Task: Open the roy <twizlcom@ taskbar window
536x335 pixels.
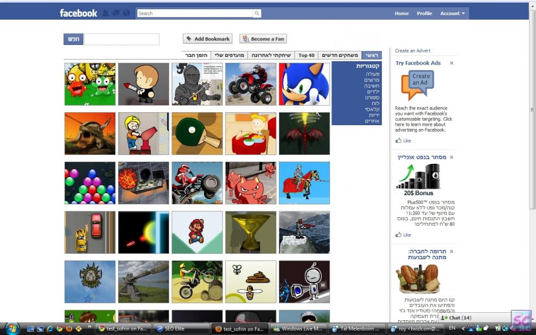Action: (x=416, y=329)
